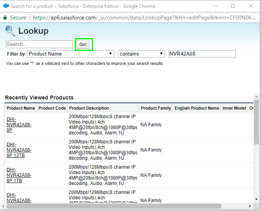Click description text of 8P 1TB row

click(103, 175)
